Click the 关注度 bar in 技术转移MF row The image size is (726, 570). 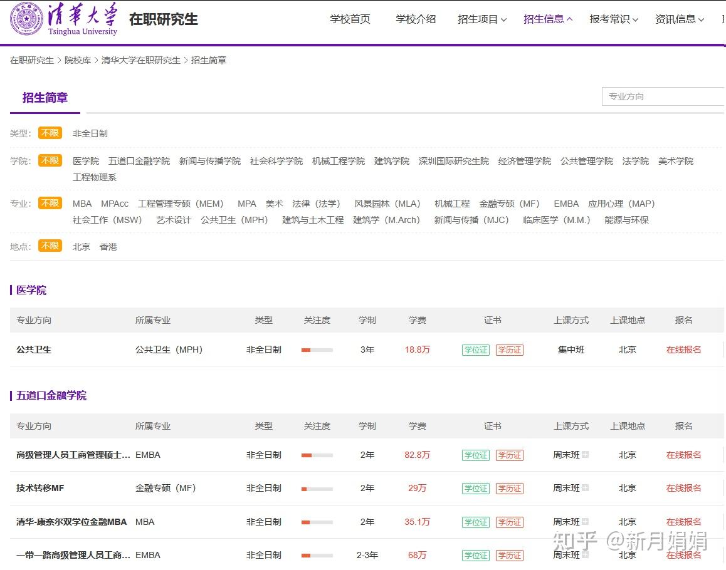pos(317,489)
